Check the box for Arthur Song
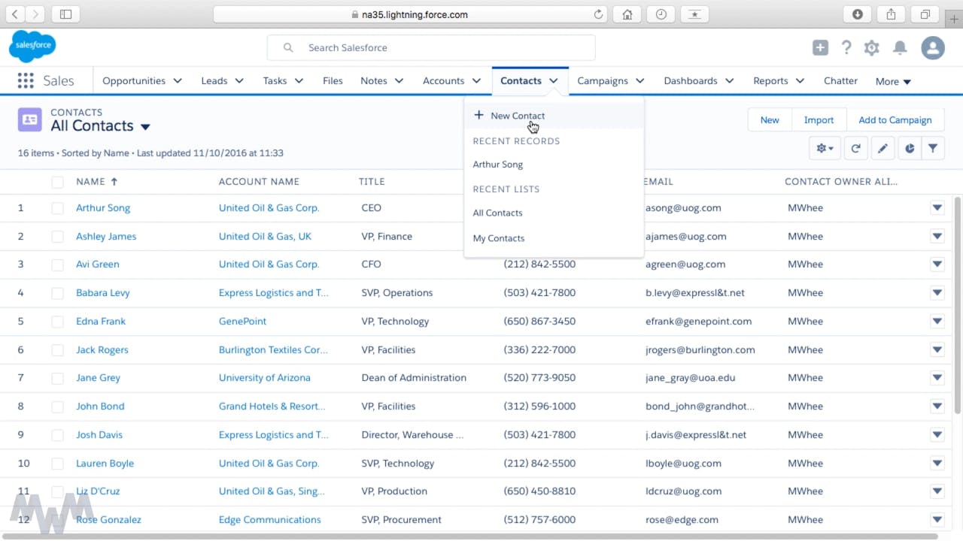Screen dimensions: 963x541 [57, 208]
